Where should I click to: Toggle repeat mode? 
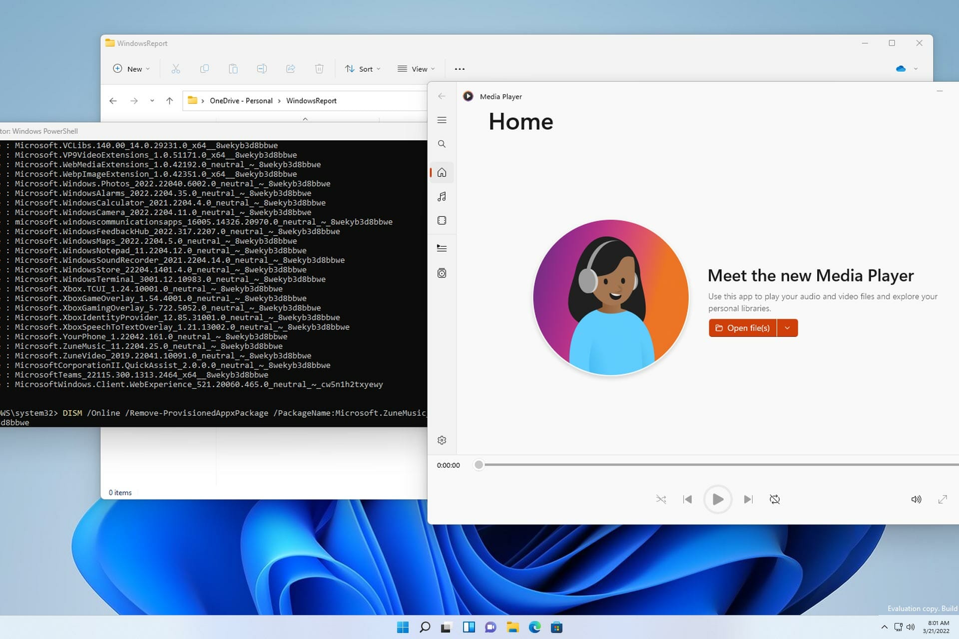(x=775, y=499)
